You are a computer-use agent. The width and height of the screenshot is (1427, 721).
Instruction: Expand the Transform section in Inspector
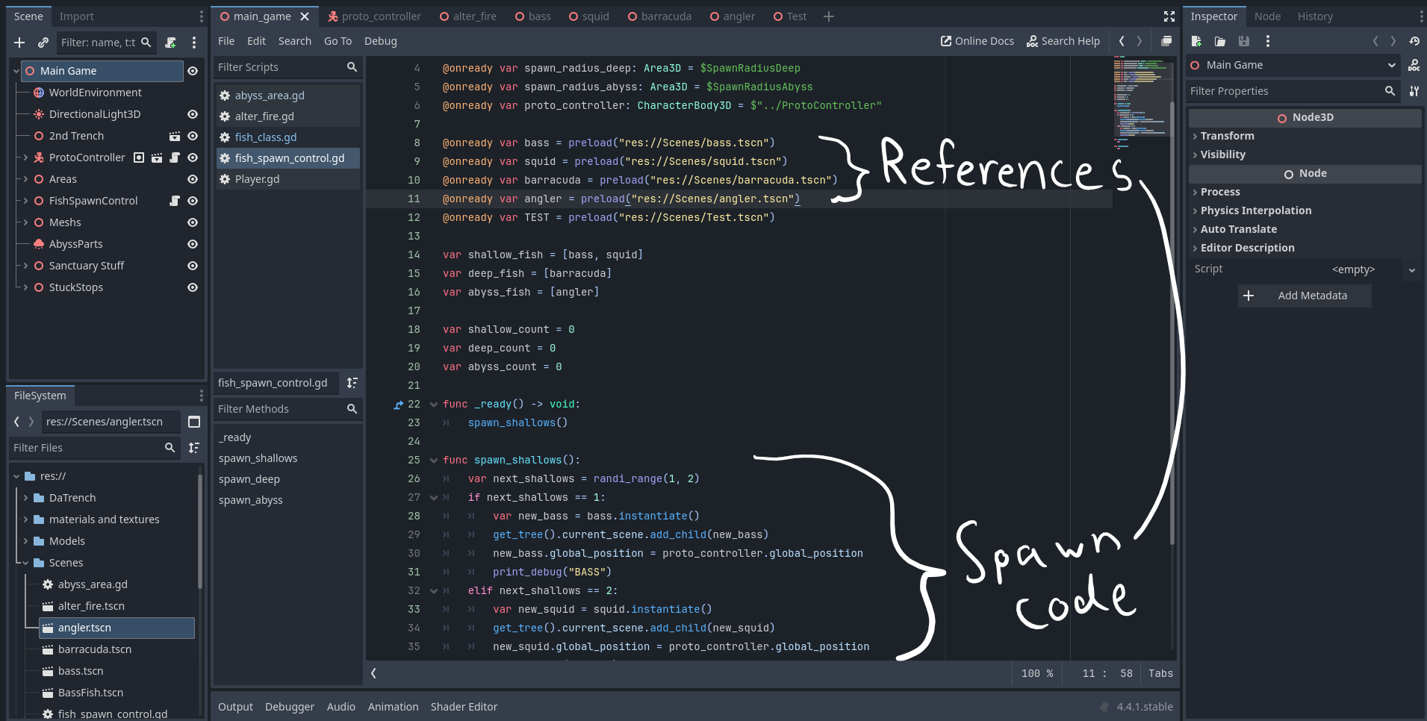pos(1227,136)
